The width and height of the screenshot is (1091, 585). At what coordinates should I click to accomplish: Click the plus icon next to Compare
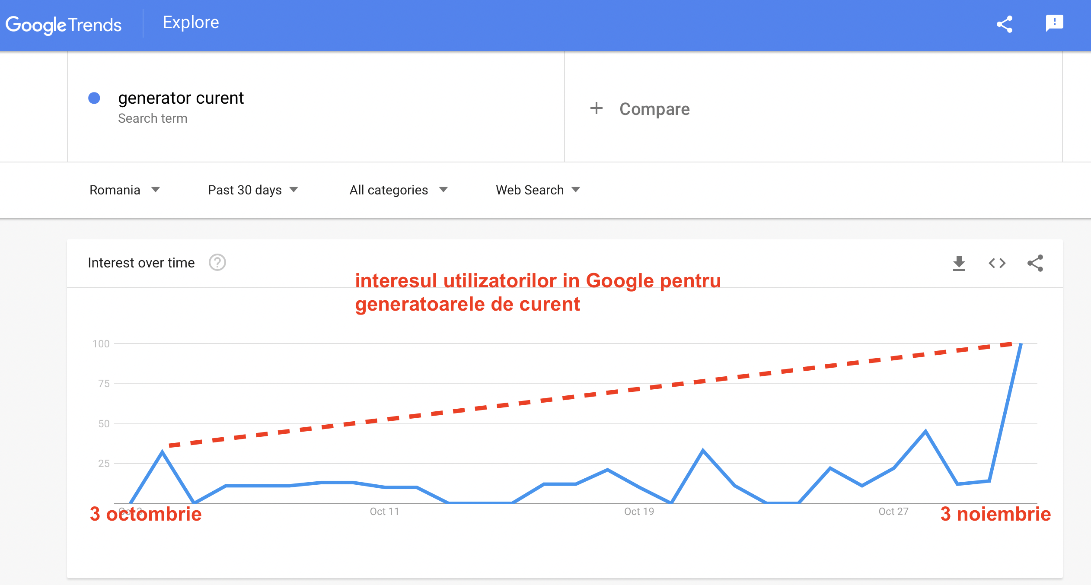[597, 108]
